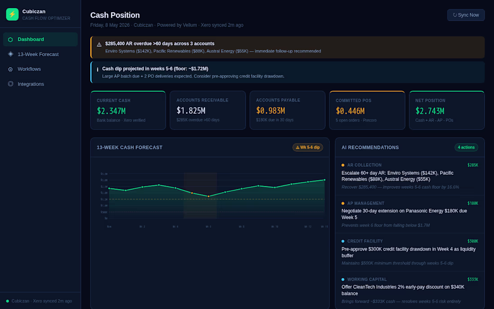494x309 pixels.
Task: Click the 4 actions badge
Action: (x=466, y=147)
